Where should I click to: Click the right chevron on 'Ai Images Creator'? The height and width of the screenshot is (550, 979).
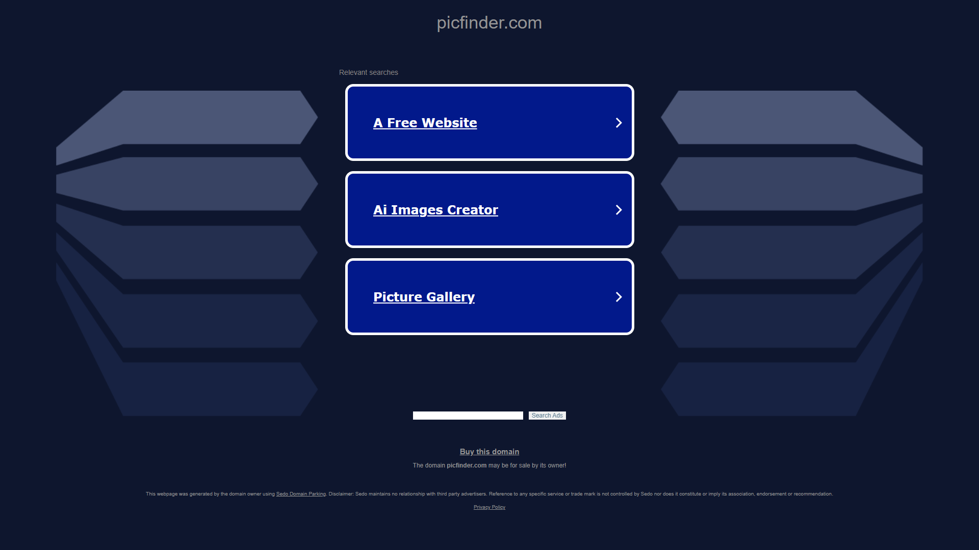click(x=617, y=209)
